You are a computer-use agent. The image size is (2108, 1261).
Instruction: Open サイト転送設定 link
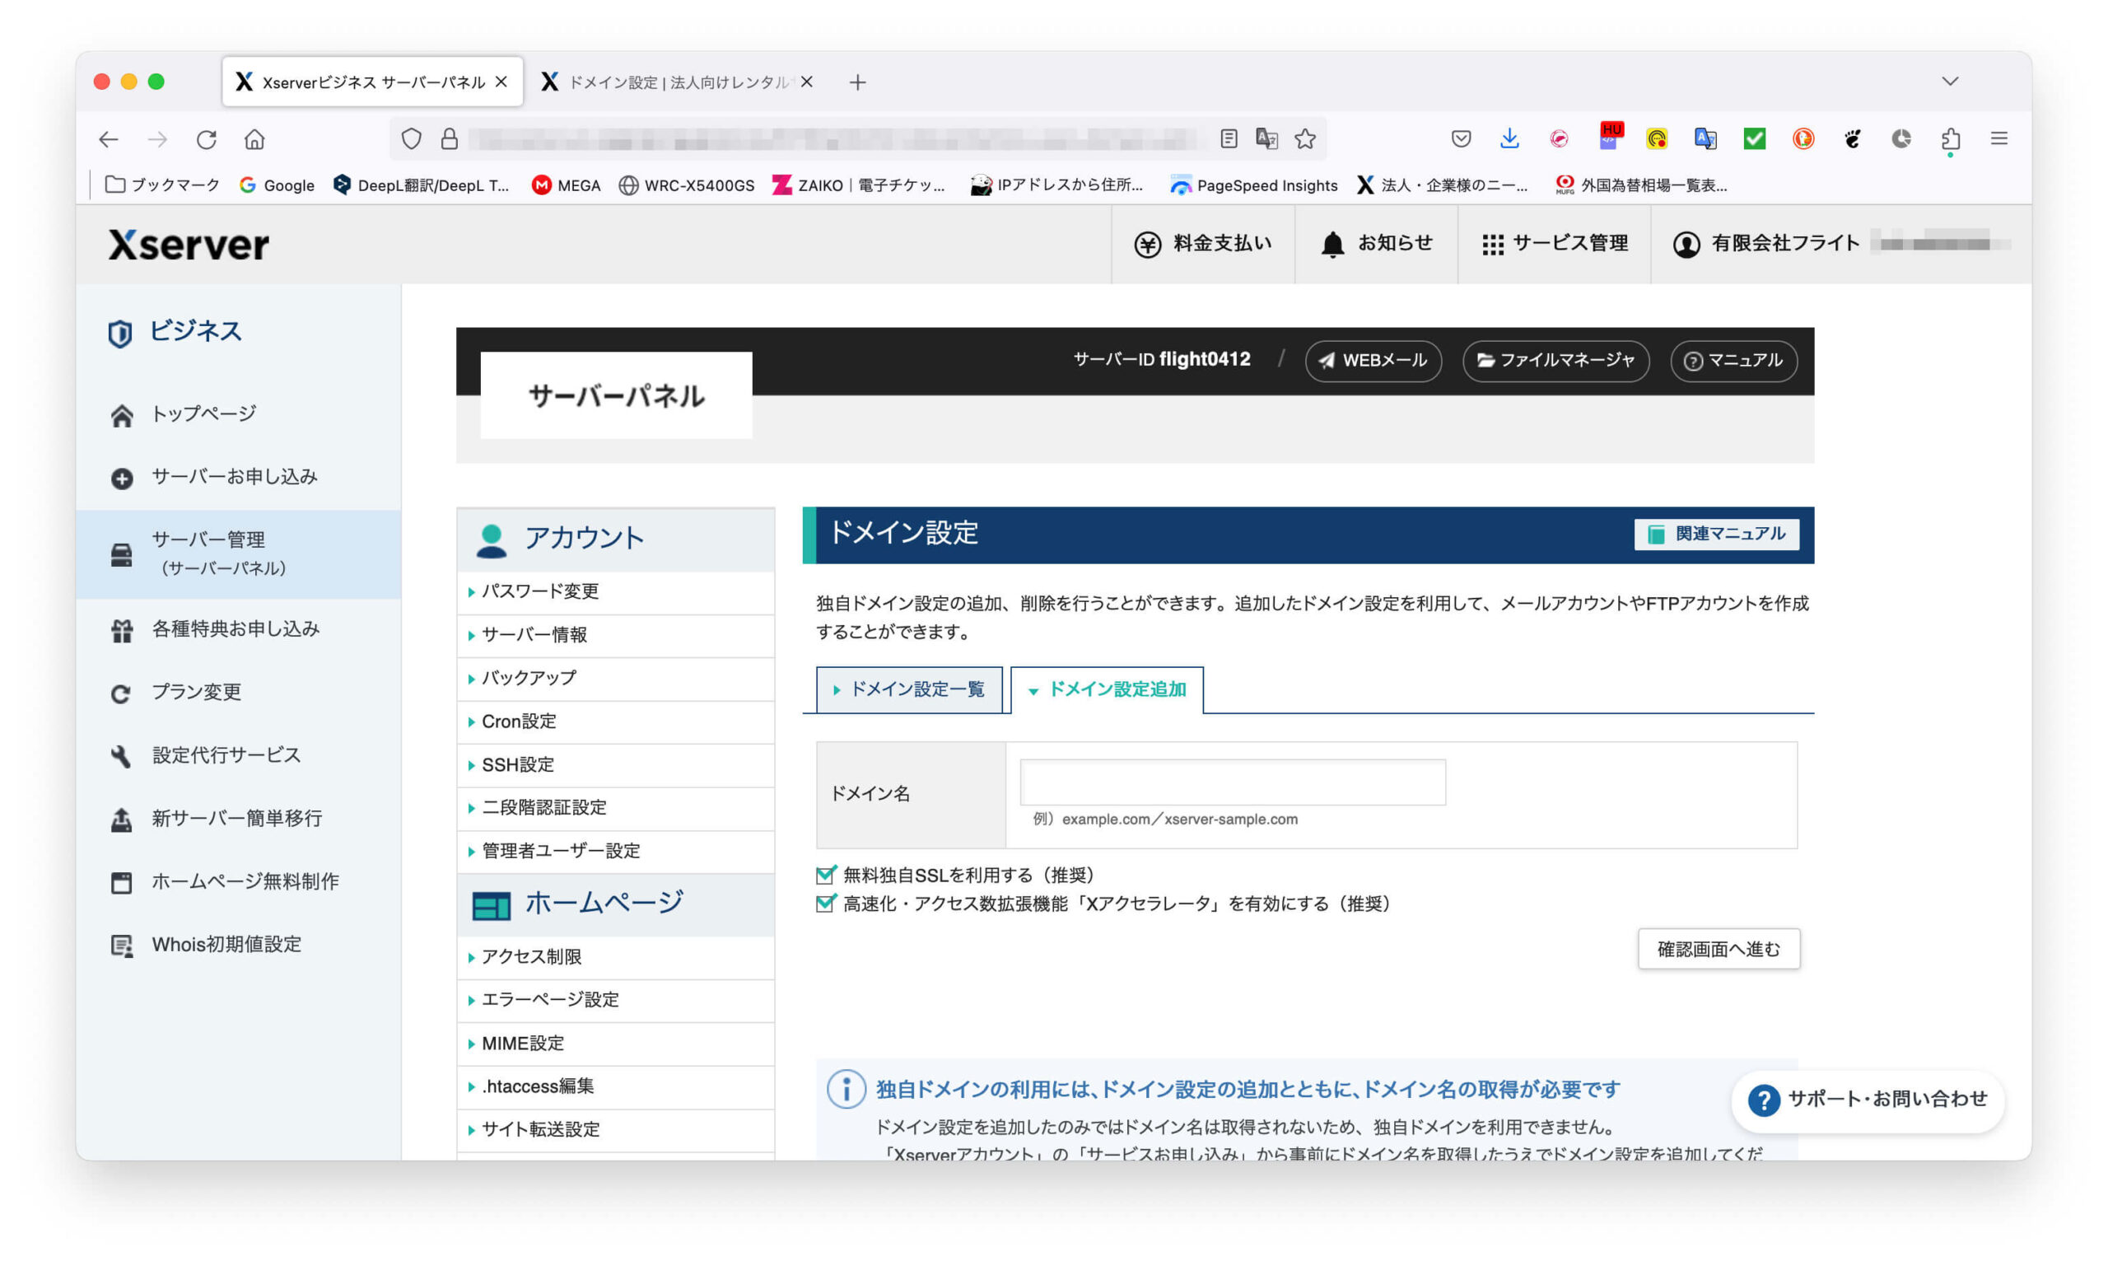pyautogui.click(x=615, y=1129)
